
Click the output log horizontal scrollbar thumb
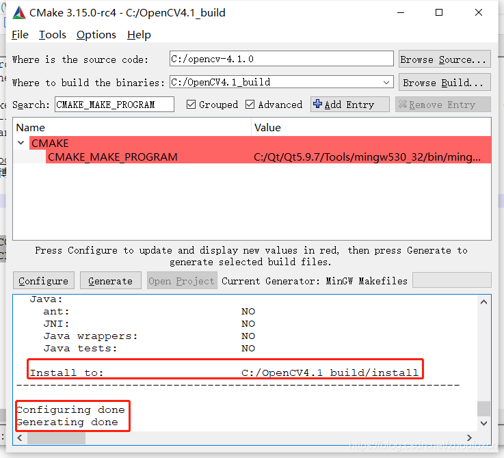pos(56,437)
